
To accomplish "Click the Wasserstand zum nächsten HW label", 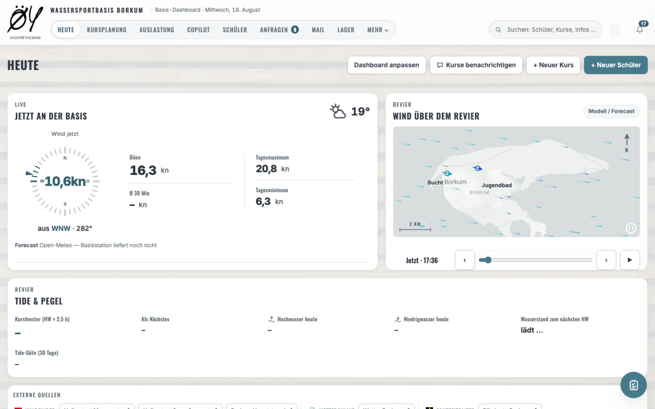I will point(554,319).
